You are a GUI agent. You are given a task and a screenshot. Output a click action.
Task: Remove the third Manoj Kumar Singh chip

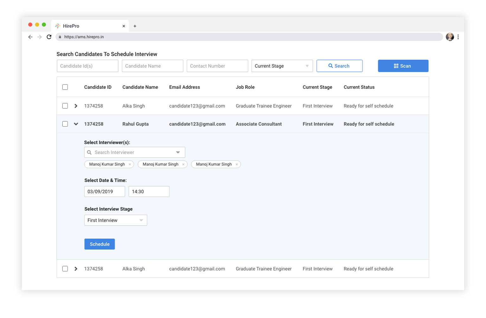click(237, 164)
